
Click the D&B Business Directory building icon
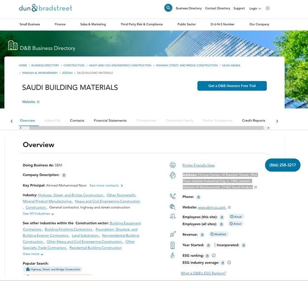click(13, 45)
